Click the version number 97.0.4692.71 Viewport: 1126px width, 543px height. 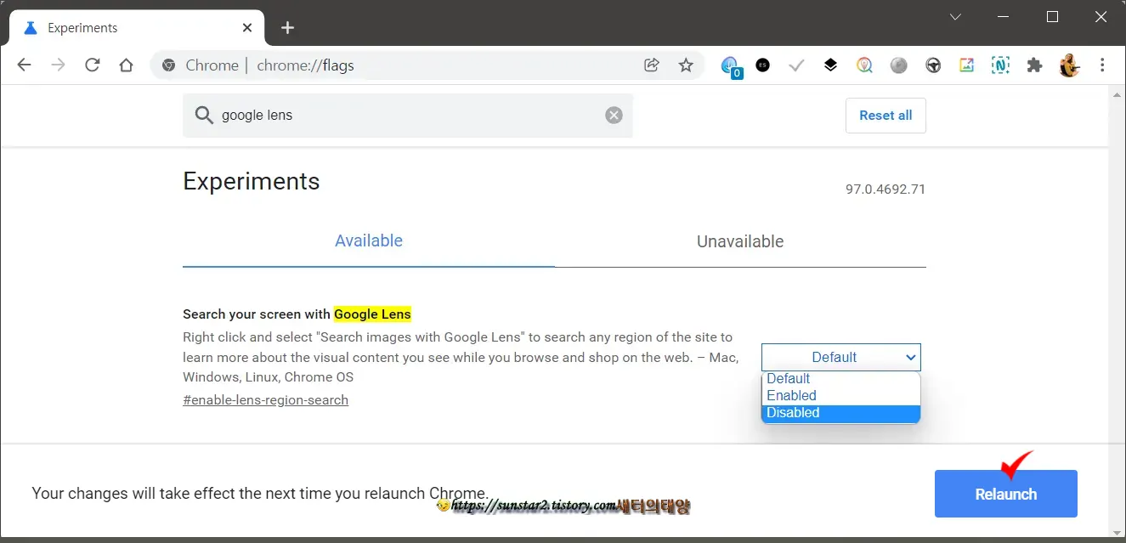tap(886, 189)
